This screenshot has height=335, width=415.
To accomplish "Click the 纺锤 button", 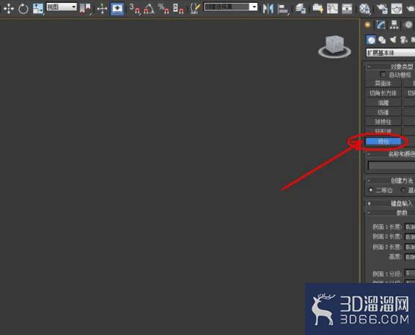I will click(383, 112).
